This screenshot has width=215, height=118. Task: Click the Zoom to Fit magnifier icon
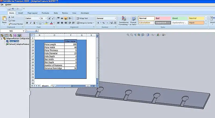128,35
